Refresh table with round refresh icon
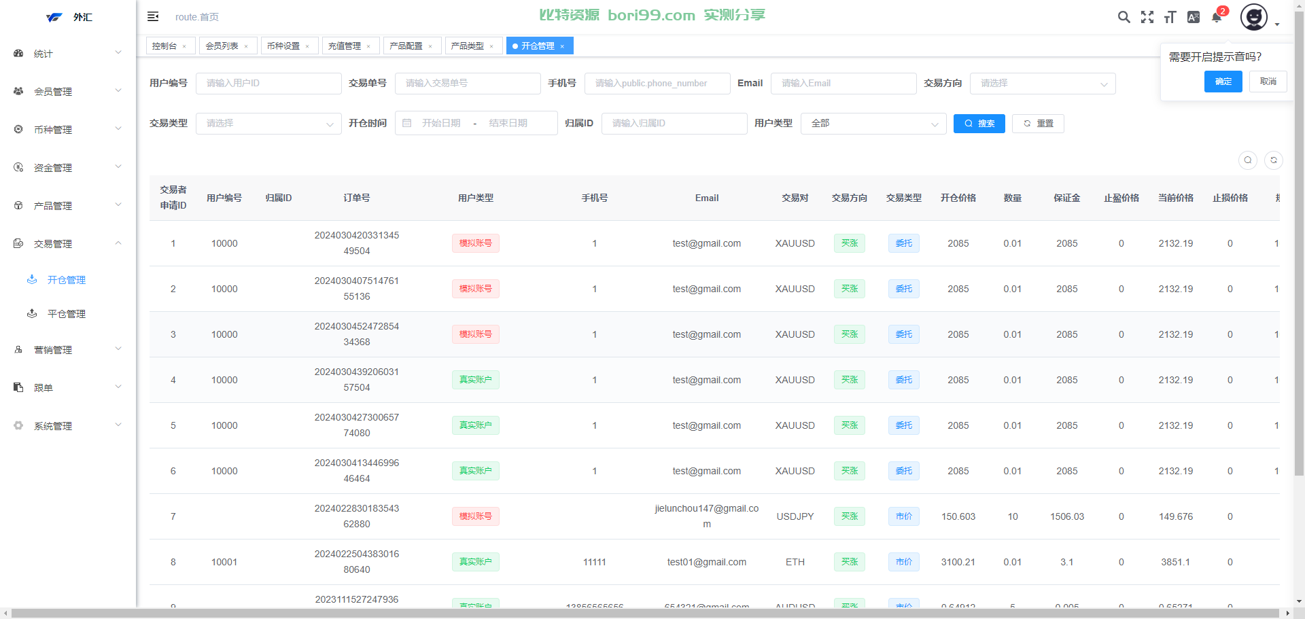The width and height of the screenshot is (1305, 619). (1274, 160)
